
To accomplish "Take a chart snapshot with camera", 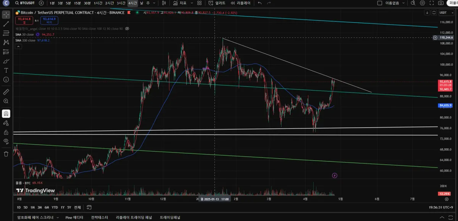I will click(x=441, y=3).
